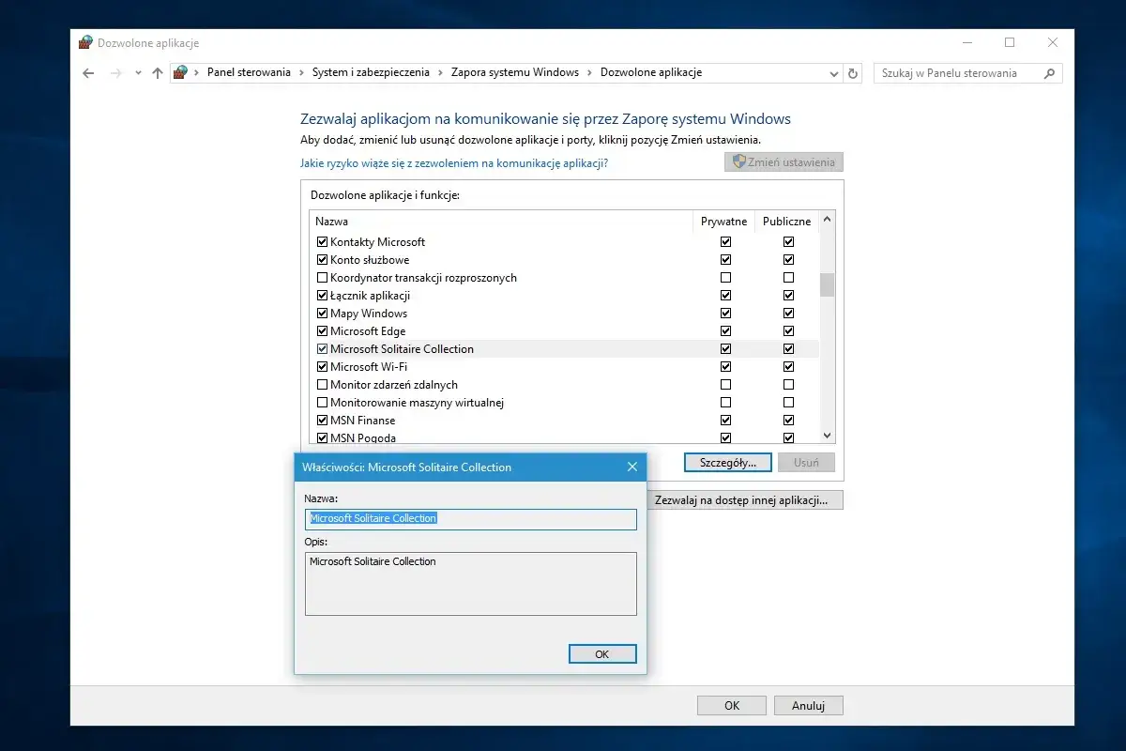Click the search magnifier icon

pyautogui.click(x=1051, y=72)
